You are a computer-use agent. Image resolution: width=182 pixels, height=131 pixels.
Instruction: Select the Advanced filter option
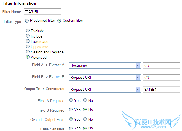click(28, 57)
